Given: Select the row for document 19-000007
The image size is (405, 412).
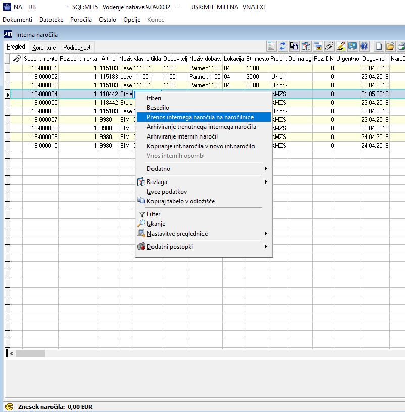Looking at the screenshot, I should point(71,119).
